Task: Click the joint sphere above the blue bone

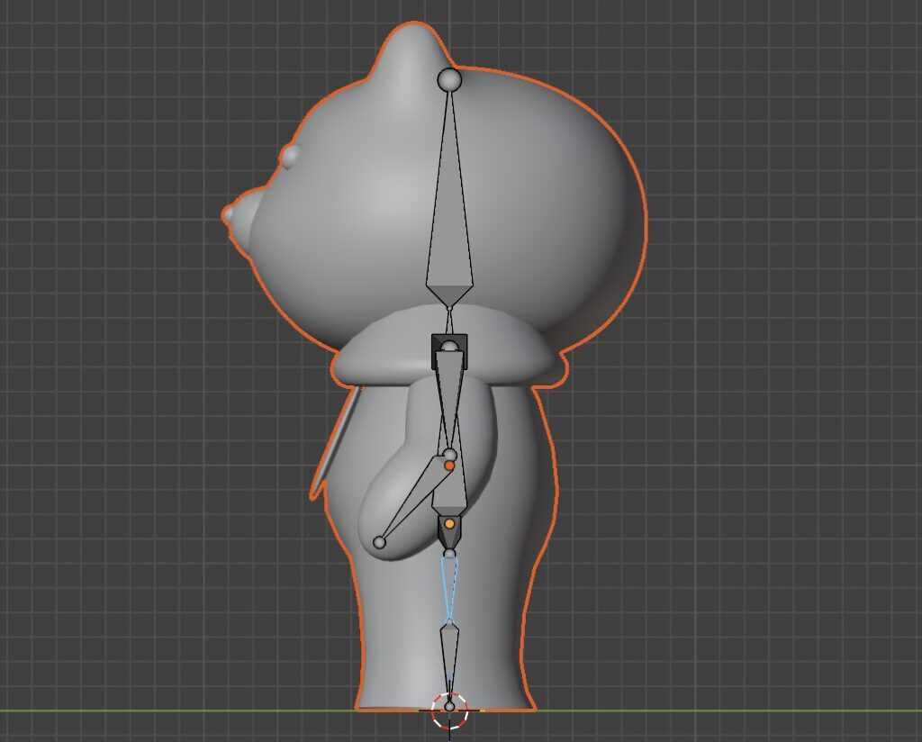Action: click(449, 554)
